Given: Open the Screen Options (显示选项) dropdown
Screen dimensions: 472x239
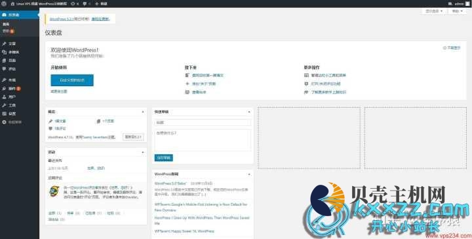Looking at the screenshot, I should pyautogui.click(x=434, y=11).
